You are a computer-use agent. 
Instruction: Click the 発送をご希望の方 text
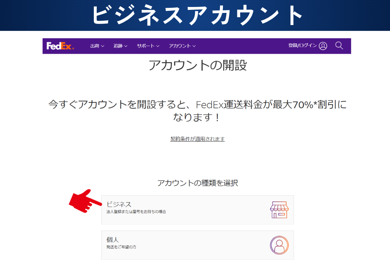[x=121, y=247]
